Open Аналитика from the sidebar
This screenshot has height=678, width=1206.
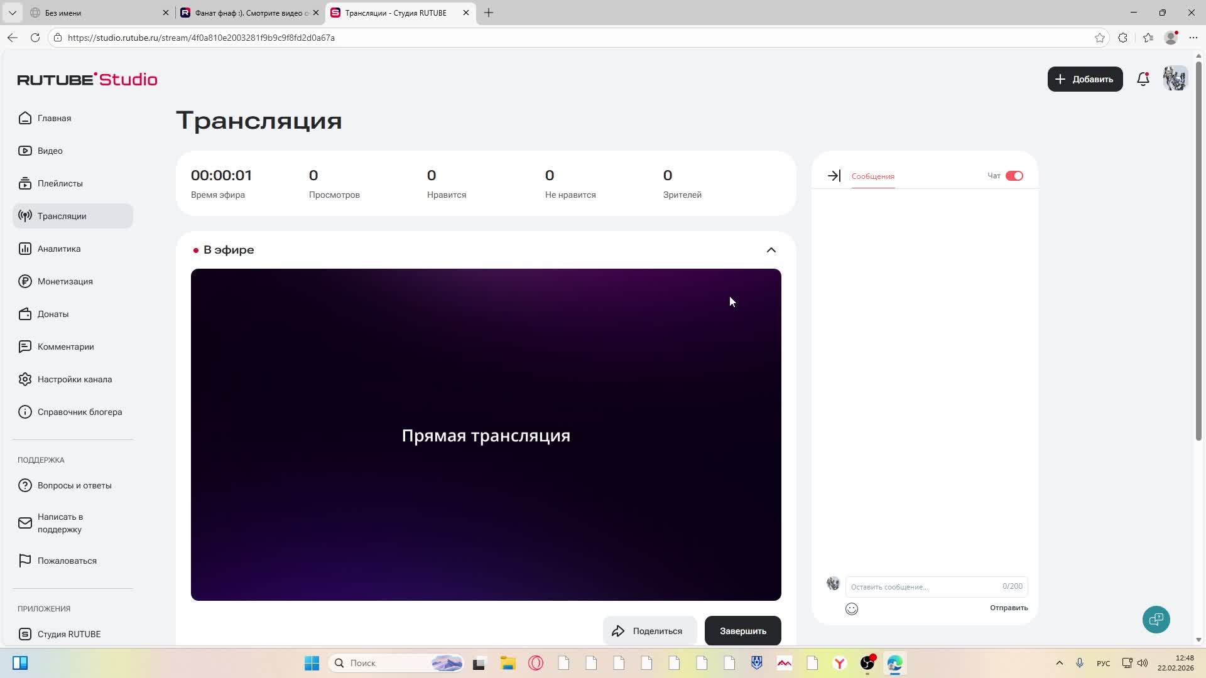58,249
